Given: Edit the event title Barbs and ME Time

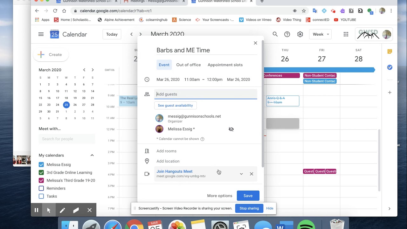Looking at the screenshot, I should pyautogui.click(x=206, y=50).
